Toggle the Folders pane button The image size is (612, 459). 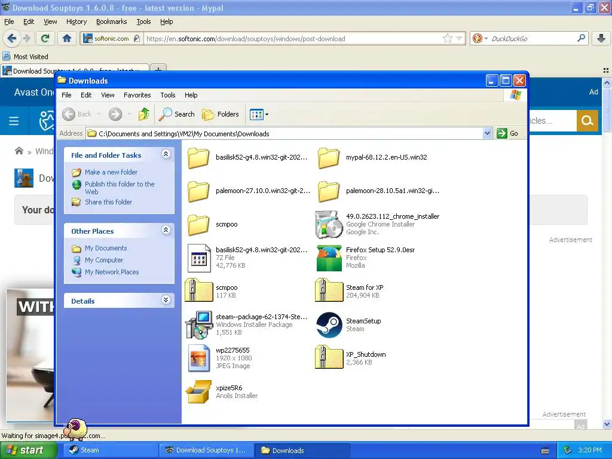click(221, 114)
